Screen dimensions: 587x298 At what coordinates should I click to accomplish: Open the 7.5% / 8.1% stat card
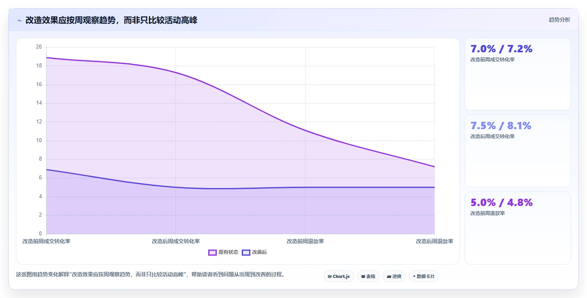tap(517, 151)
